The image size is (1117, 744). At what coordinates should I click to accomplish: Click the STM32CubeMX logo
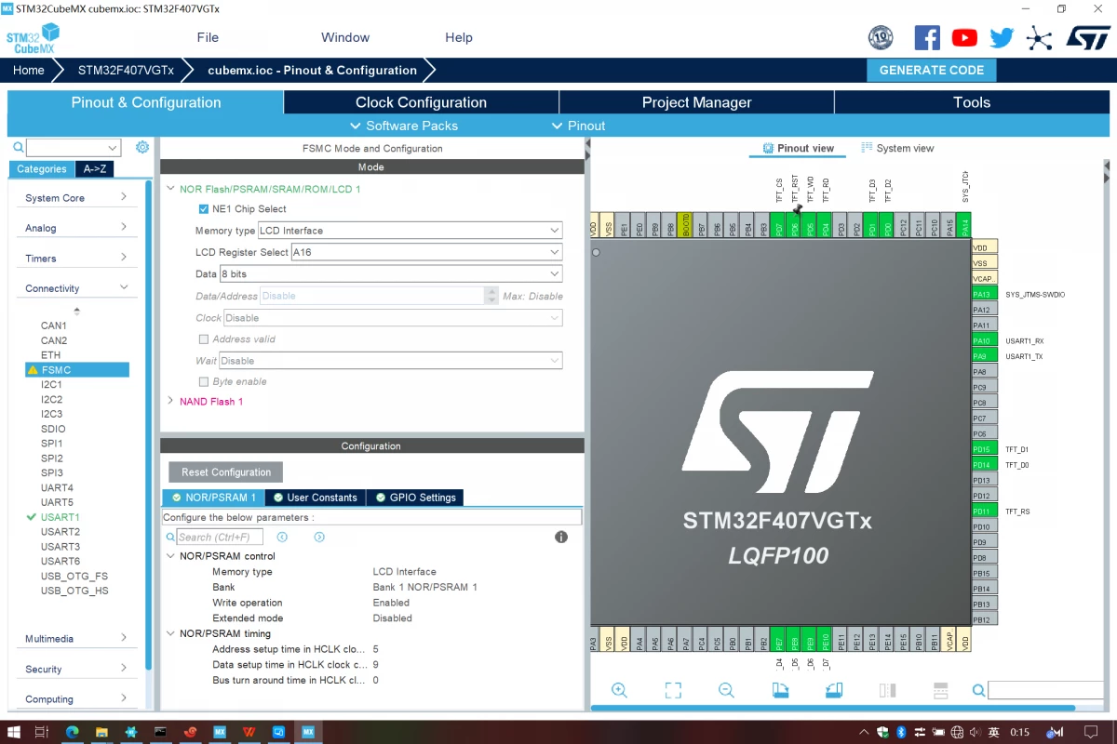[31, 38]
